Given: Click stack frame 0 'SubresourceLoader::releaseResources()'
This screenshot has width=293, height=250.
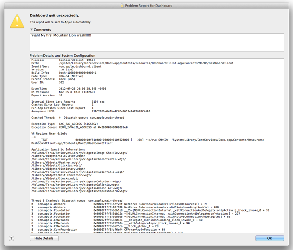Looking at the screenshot, I should [120, 204].
